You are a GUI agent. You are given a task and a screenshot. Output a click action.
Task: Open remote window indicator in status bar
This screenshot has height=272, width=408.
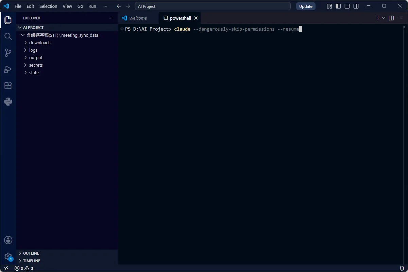(6, 268)
